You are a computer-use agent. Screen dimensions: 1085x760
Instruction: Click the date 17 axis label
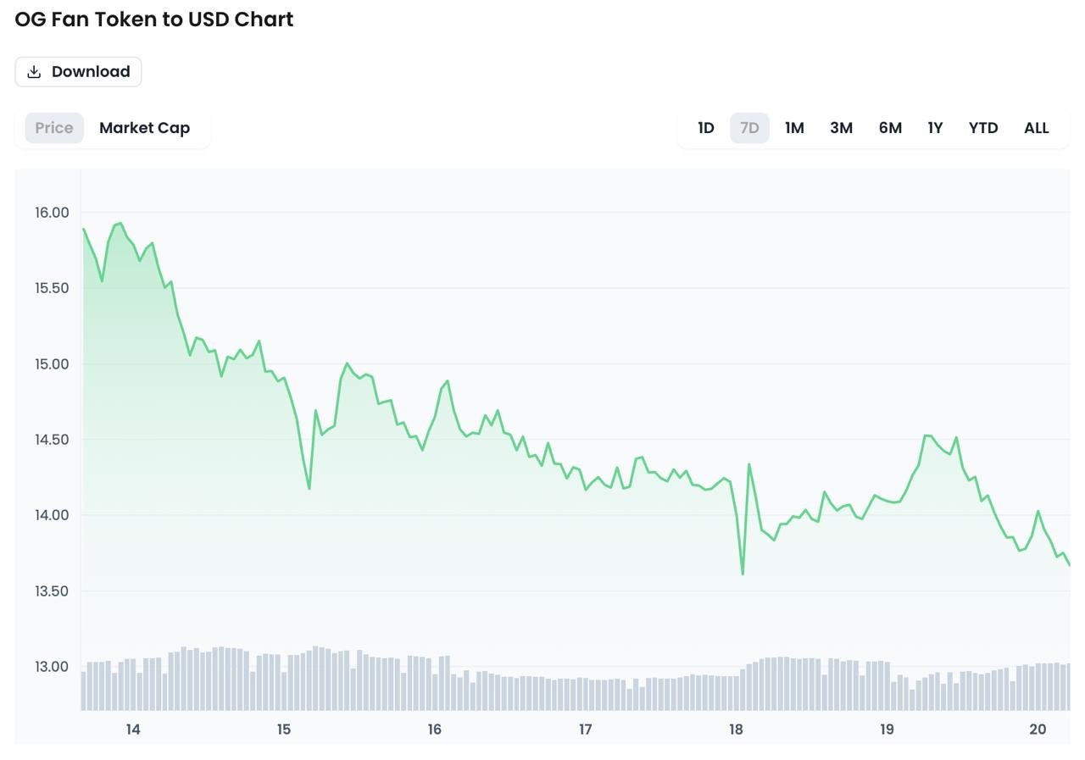click(x=586, y=729)
